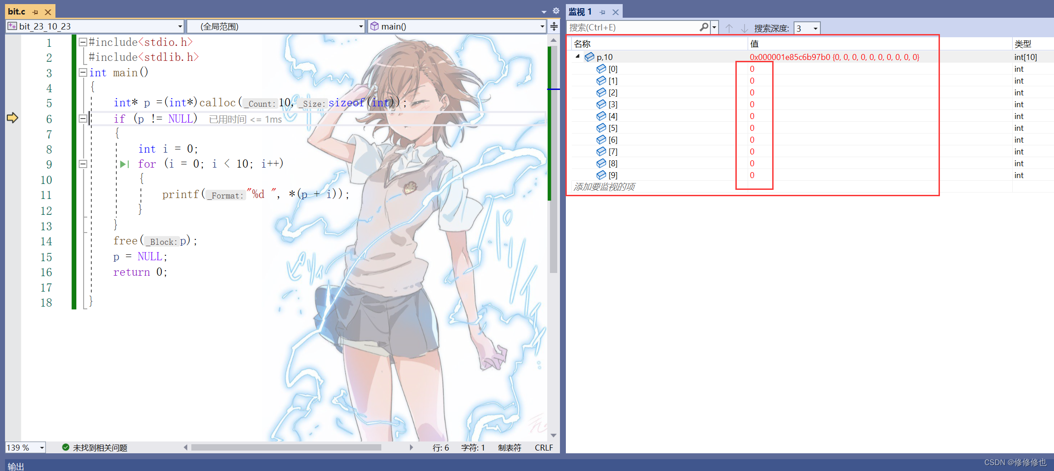Viewport: 1054px width, 471px height.
Task: Click the cube icon of element [7]
Action: (601, 151)
